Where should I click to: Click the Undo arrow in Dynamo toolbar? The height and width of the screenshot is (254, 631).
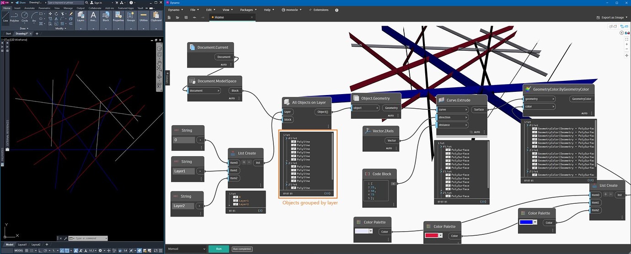194,17
